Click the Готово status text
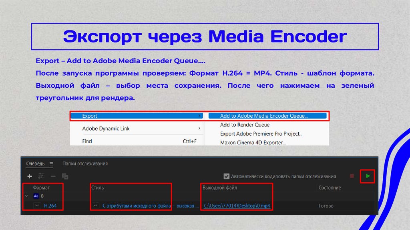The image size is (410, 230). [326, 206]
